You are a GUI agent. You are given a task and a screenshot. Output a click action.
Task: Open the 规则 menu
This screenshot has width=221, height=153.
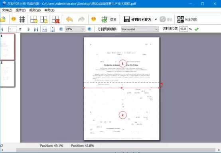(35, 10)
